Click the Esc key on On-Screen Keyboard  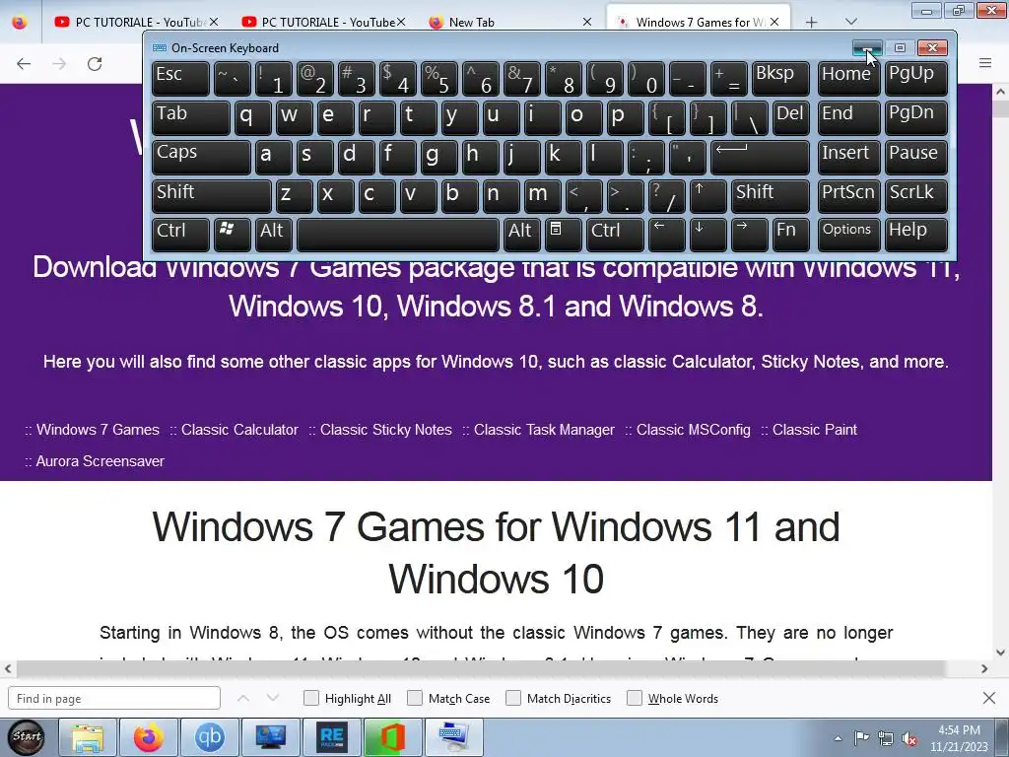coord(181,79)
